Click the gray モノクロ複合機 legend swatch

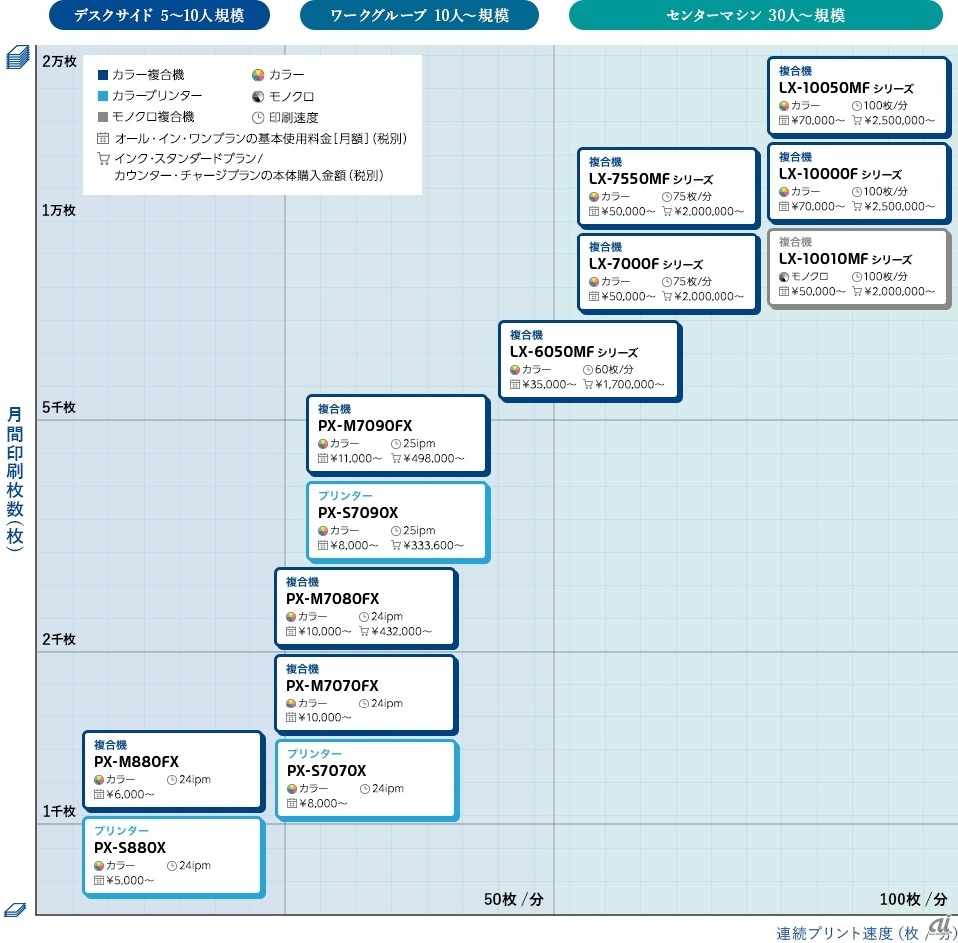(103, 116)
